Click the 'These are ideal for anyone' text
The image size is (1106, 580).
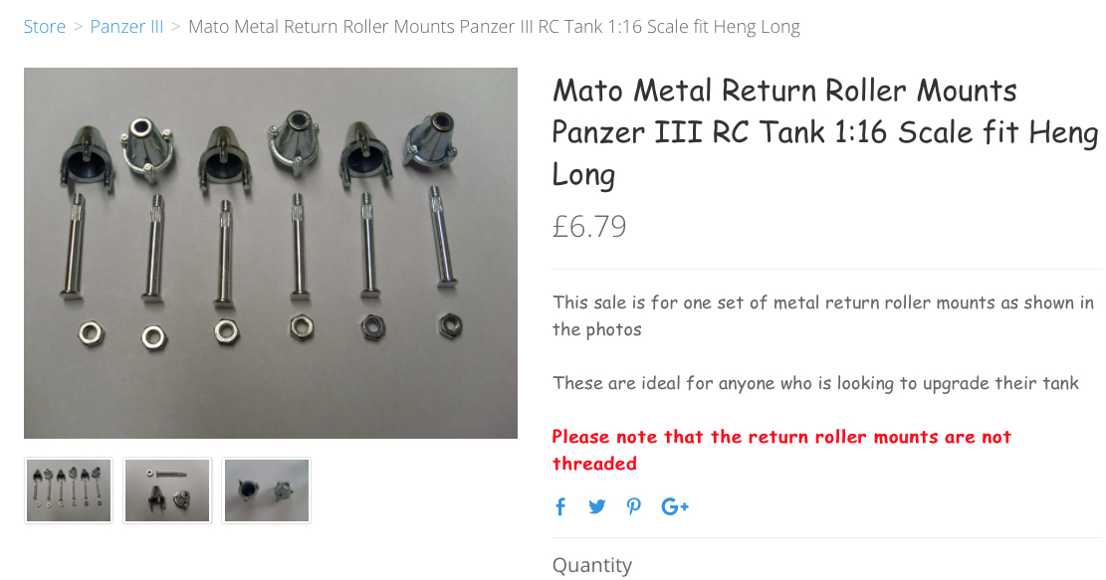(815, 383)
